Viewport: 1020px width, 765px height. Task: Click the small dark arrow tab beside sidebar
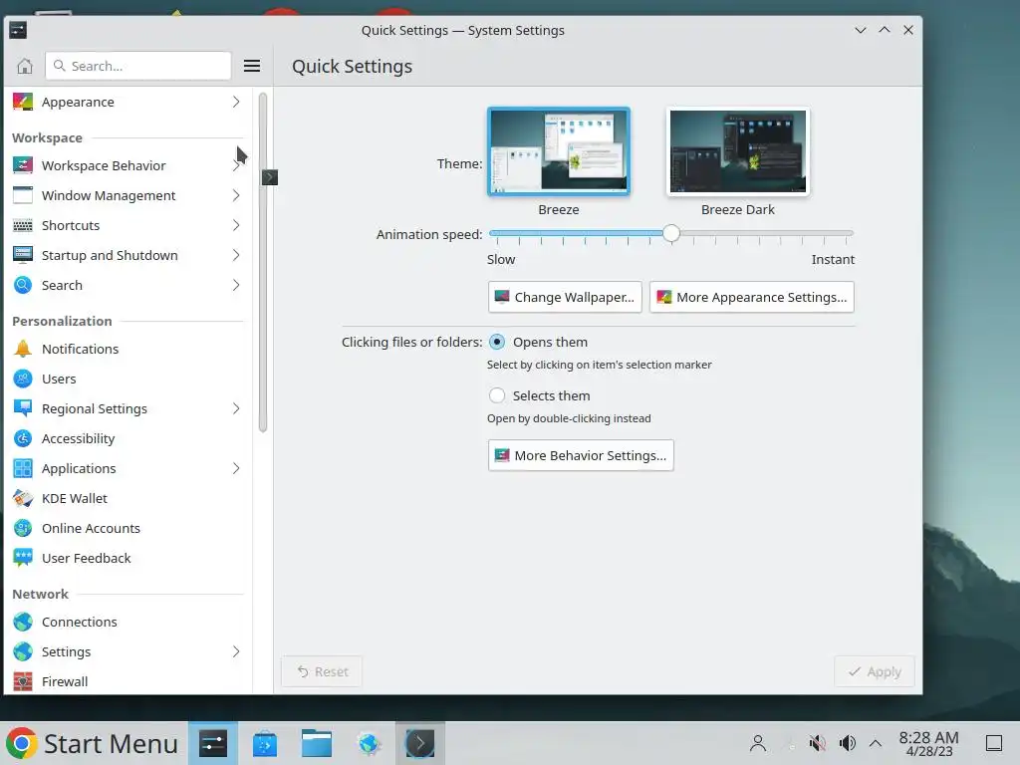pyautogui.click(x=269, y=177)
